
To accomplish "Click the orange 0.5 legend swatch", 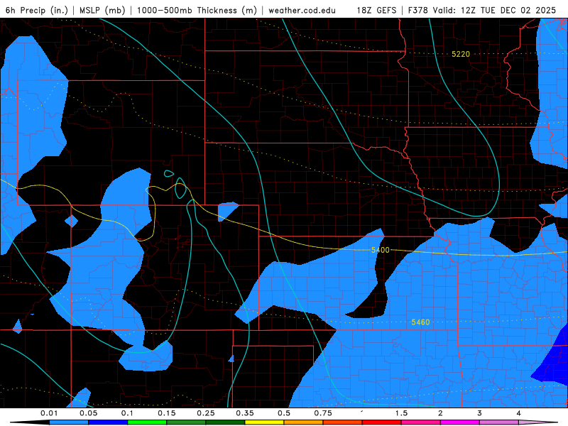I will point(304,422).
